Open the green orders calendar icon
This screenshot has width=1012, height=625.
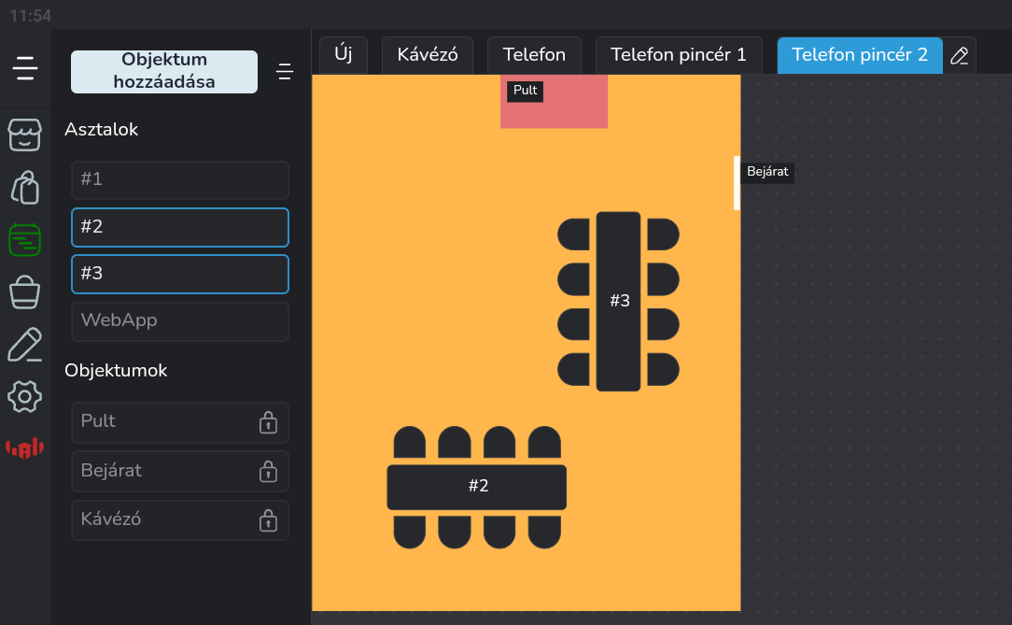(x=25, y=240)
